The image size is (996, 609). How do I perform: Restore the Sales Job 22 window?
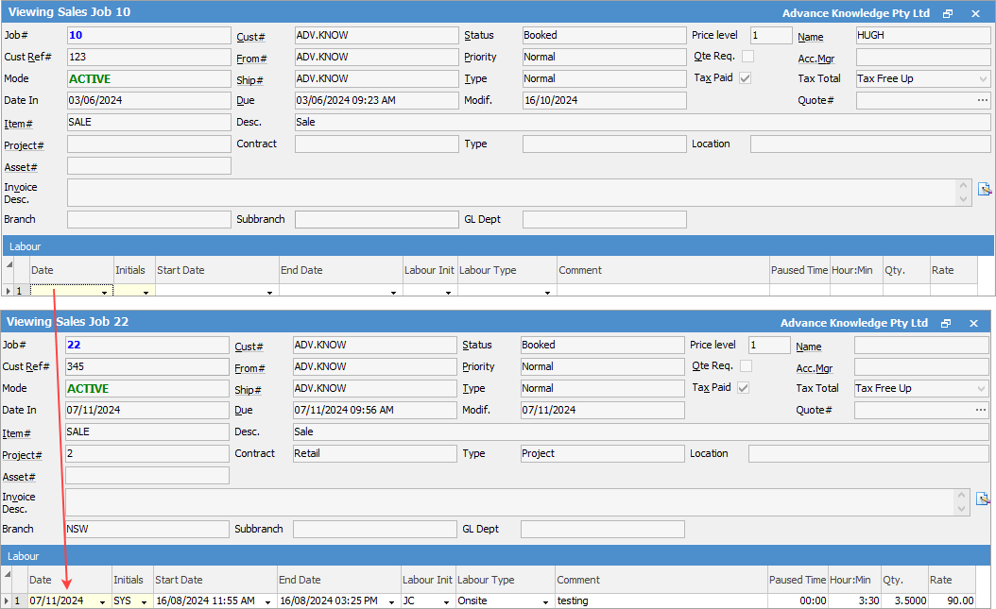click(x=946, y=323)
